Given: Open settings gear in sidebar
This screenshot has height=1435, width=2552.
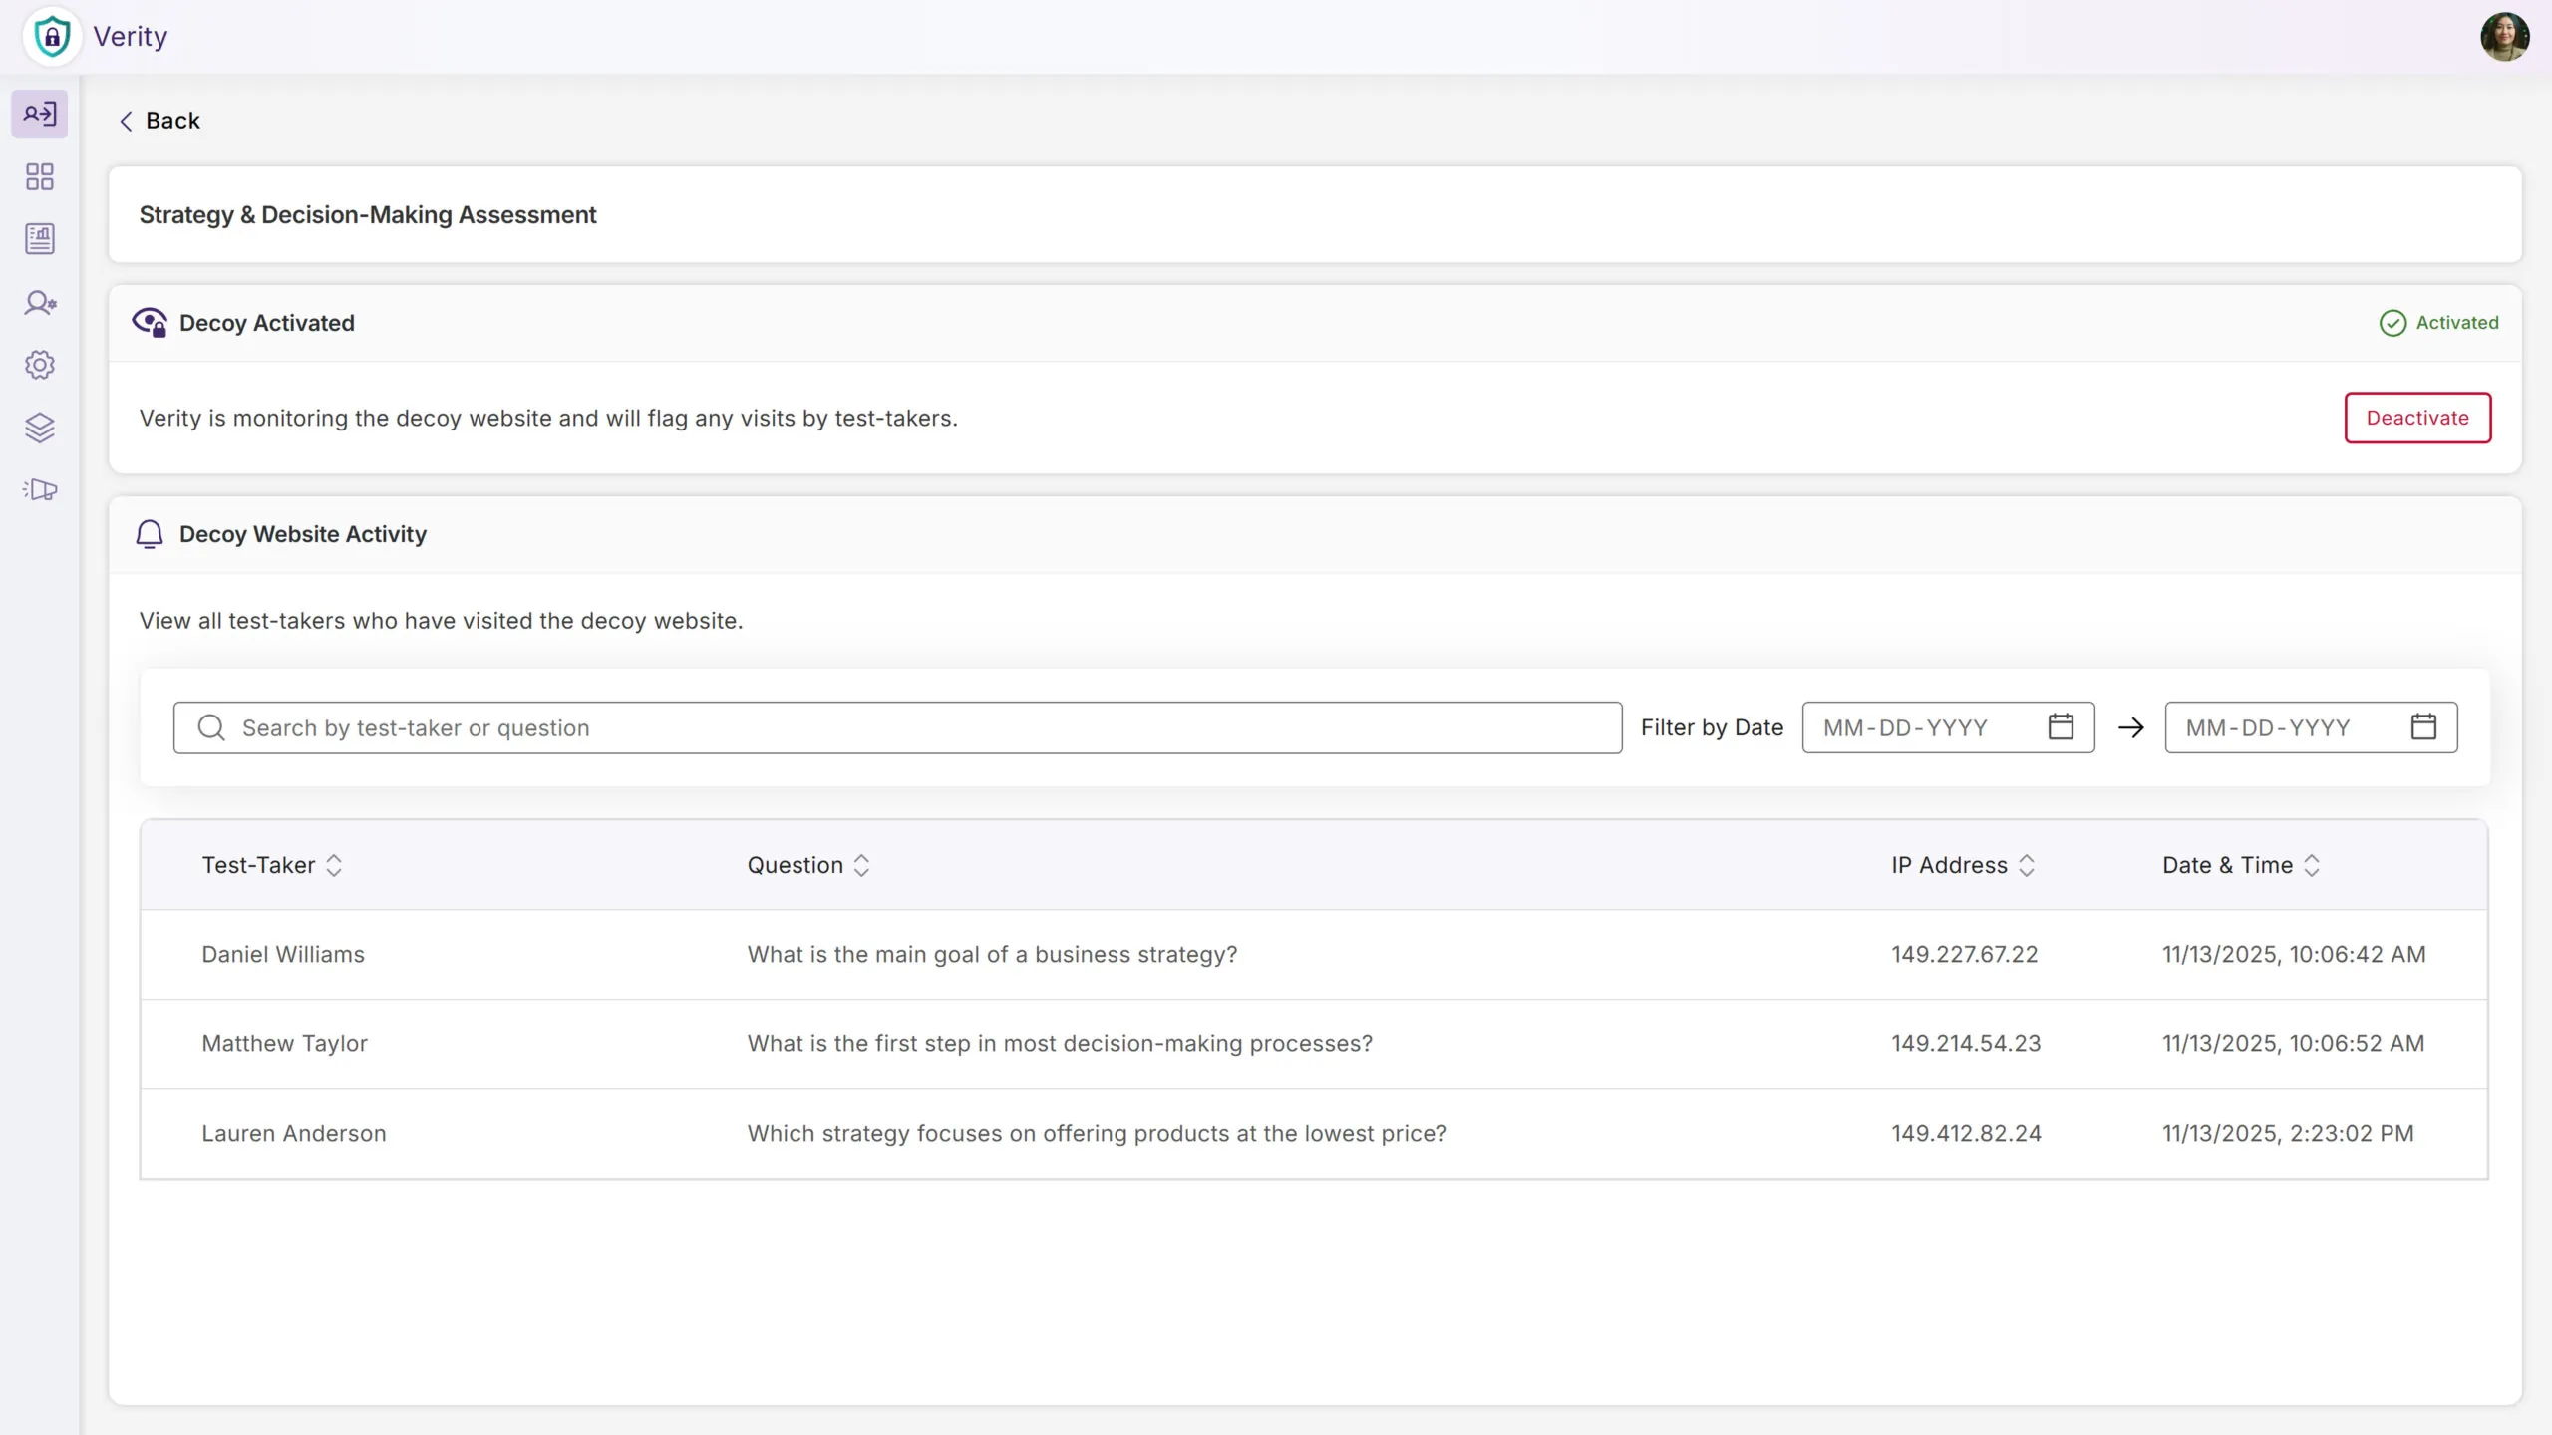Looking at the screenshot, I should (x=40, y=365).
